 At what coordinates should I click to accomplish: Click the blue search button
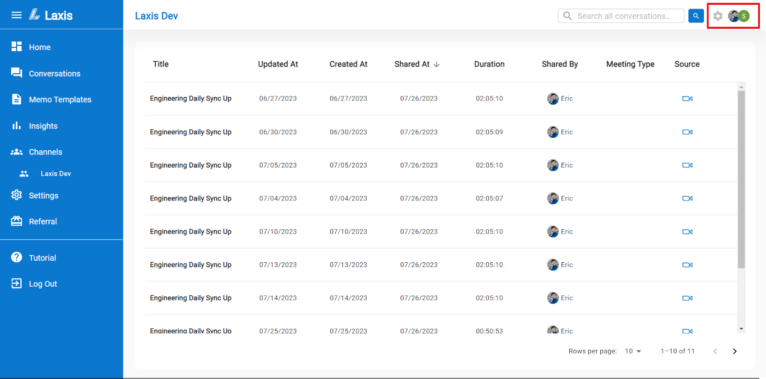tap(696, 16)
